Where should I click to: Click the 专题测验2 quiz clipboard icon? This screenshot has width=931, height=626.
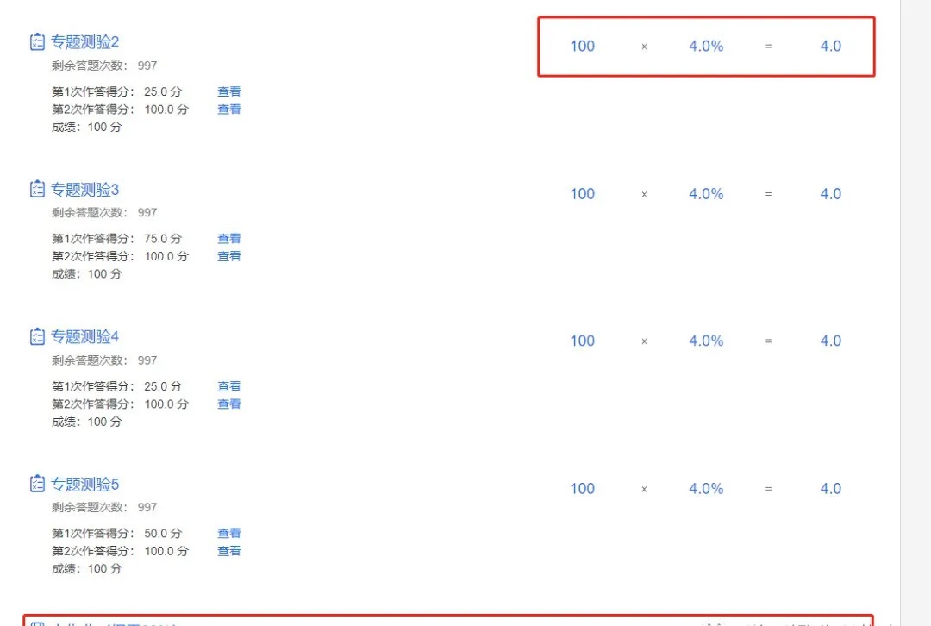pos(37,41)
